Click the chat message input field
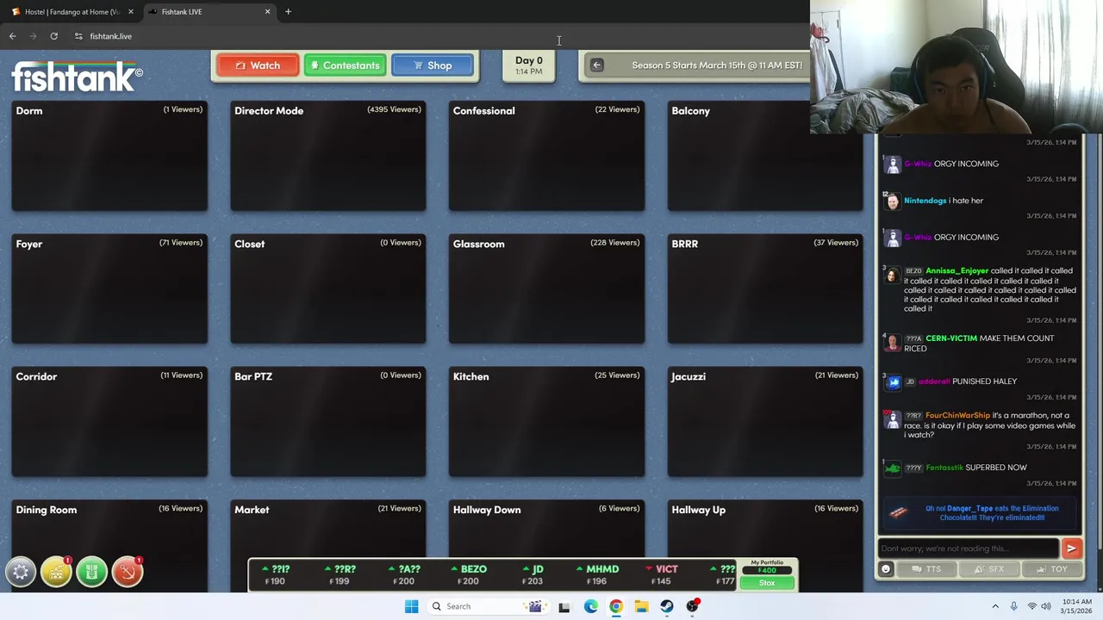1103x620 pixels. [969, 549]
